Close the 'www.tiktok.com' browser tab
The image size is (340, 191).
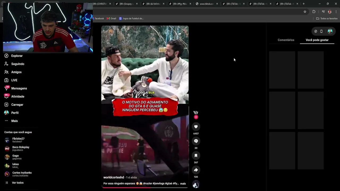pyautogui.click(x=217, y=4)
